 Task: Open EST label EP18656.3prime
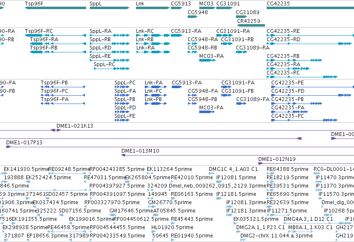point(47,236)
